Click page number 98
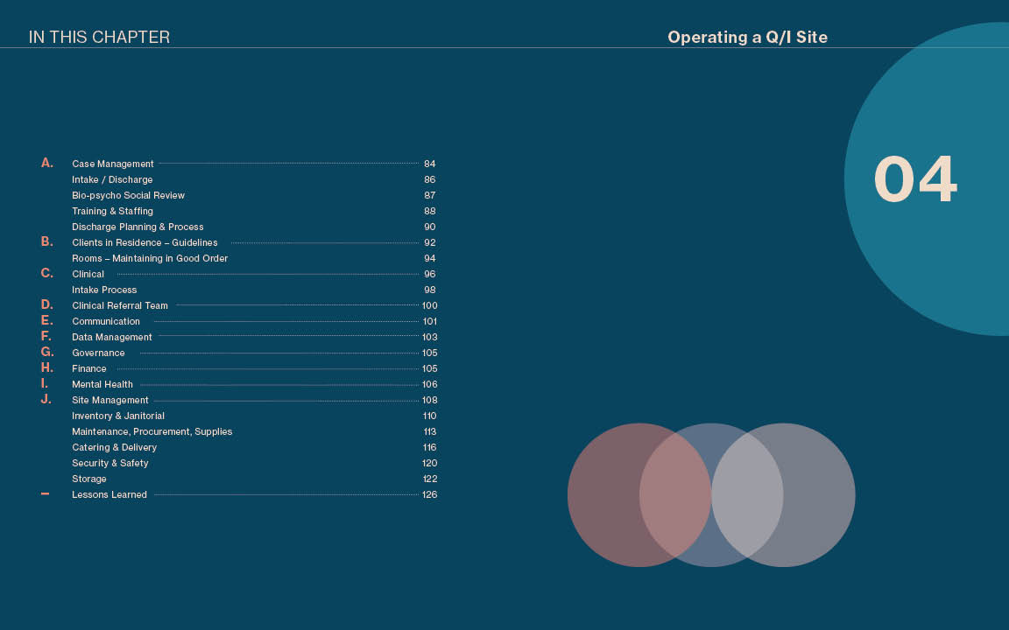1009x630 pixels. 430,290
